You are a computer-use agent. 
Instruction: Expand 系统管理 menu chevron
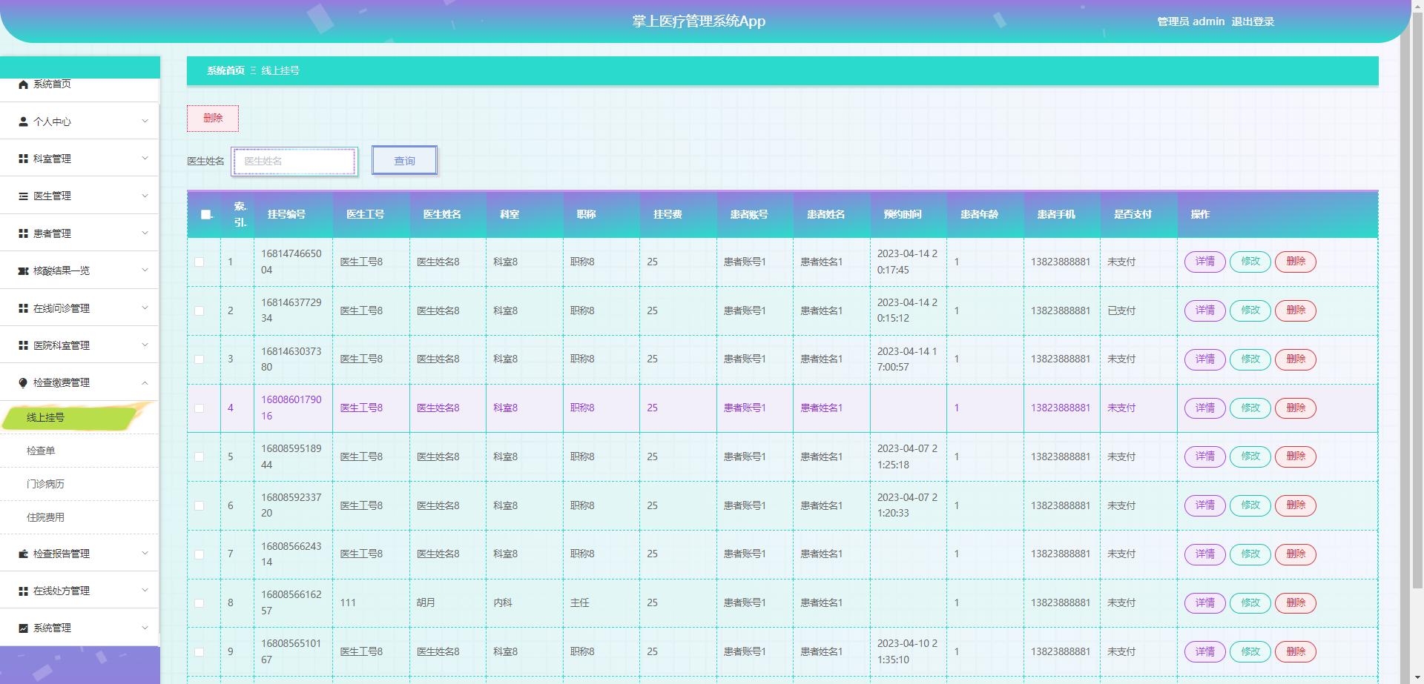145,628
